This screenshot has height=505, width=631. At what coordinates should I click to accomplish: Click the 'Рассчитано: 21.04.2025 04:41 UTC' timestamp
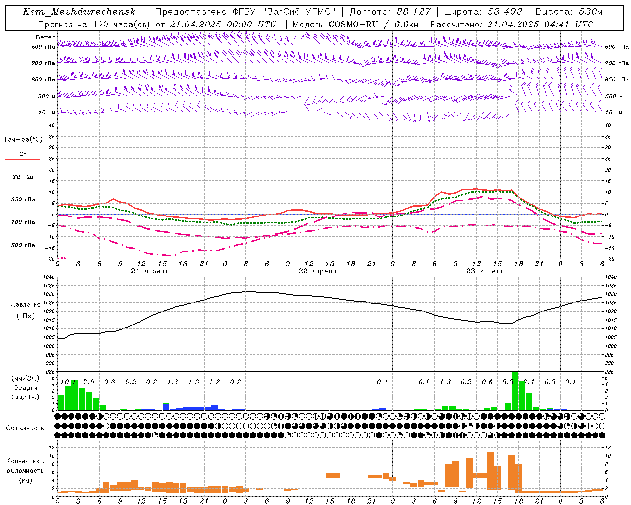pyautogui.click(x=512, y=24)
